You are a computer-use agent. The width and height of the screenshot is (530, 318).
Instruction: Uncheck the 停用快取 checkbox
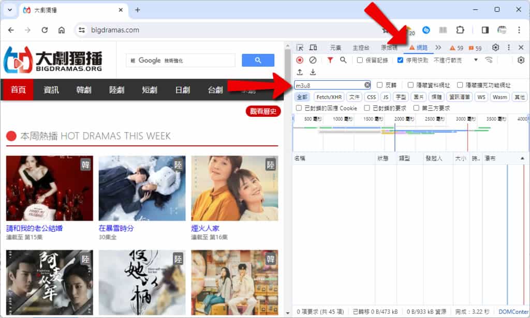pos(400,60)
